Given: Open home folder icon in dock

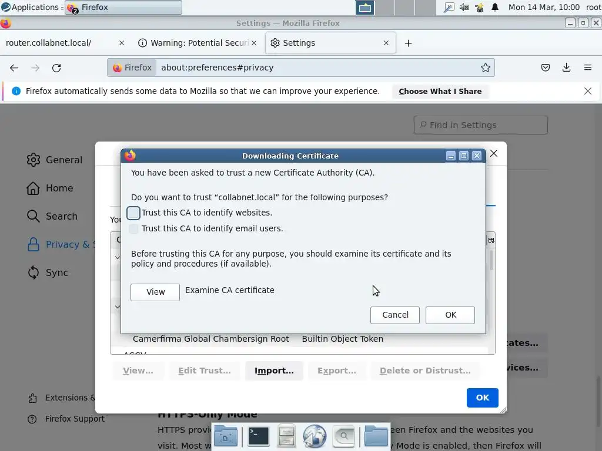Looking at the screenshot, I should coord(376,436).
